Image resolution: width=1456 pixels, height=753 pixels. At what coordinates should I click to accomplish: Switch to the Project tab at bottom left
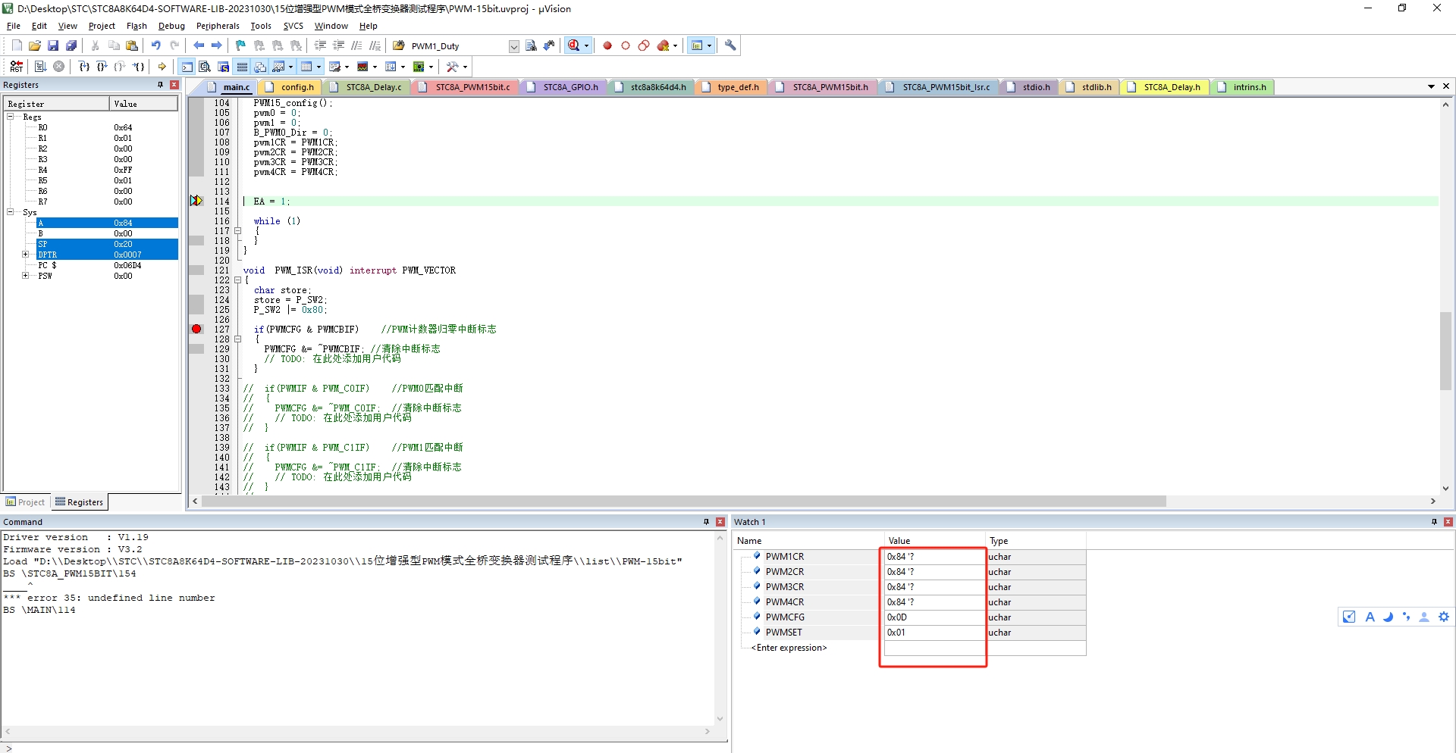point(25,502)
